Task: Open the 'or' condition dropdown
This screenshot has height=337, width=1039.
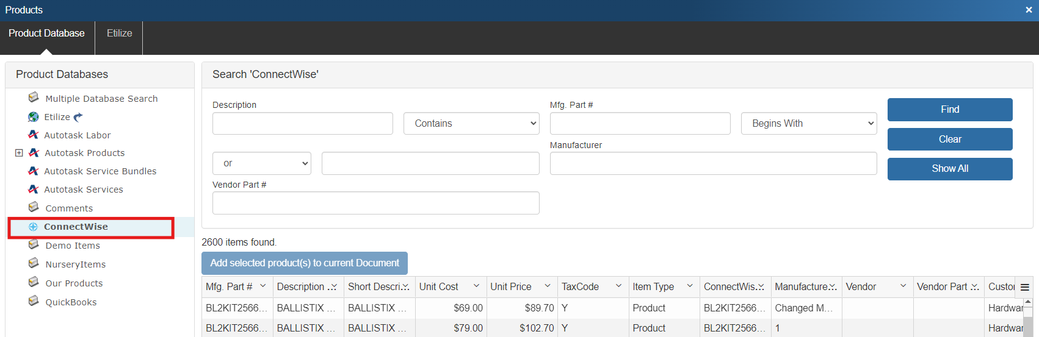Action: pyautogui.click(x=262, y=163)
